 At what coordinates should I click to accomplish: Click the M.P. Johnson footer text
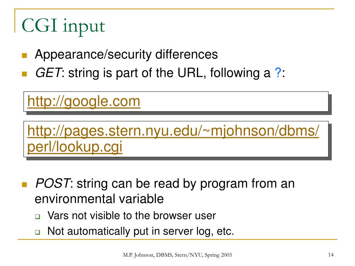tap(177, 255)
